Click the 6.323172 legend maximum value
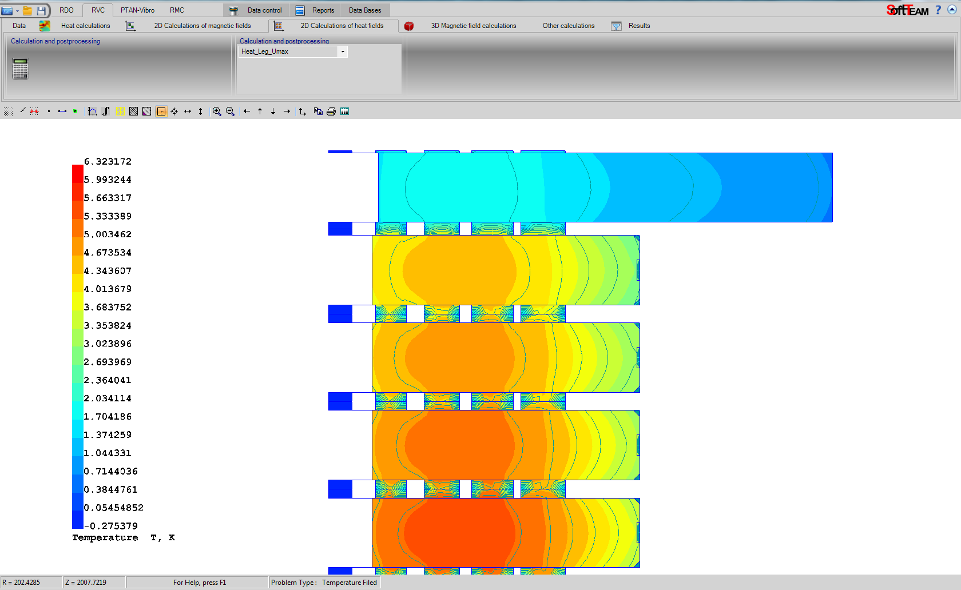The image size is (961, 590). click(108, 161)
